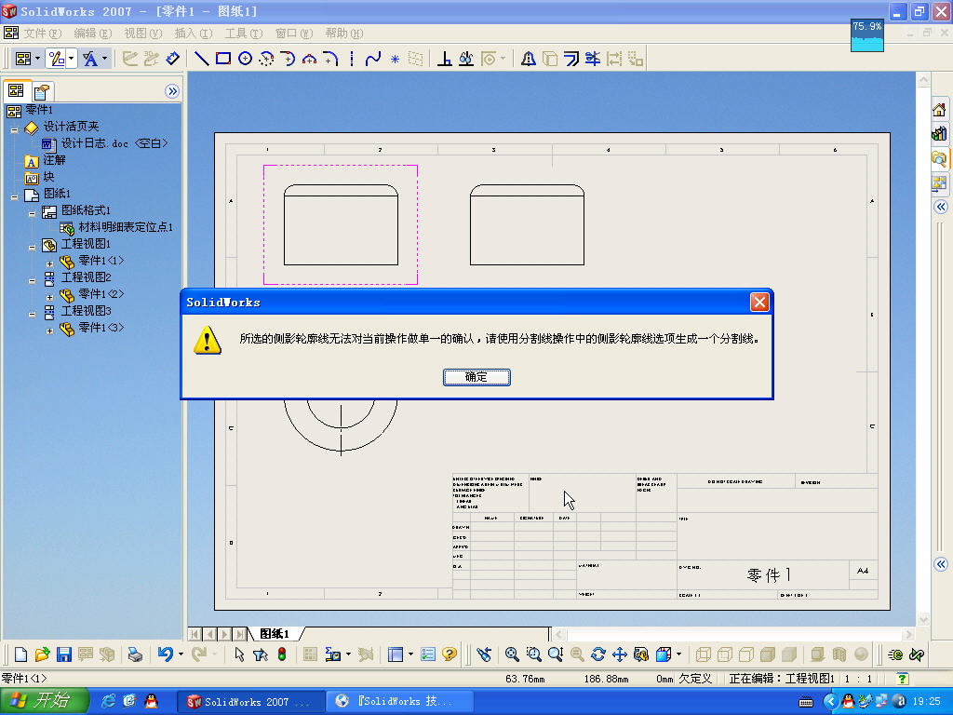This screenshot has height=715, width=953.
Task: Click the Mirror Entities icon
Action: [529, 59]
